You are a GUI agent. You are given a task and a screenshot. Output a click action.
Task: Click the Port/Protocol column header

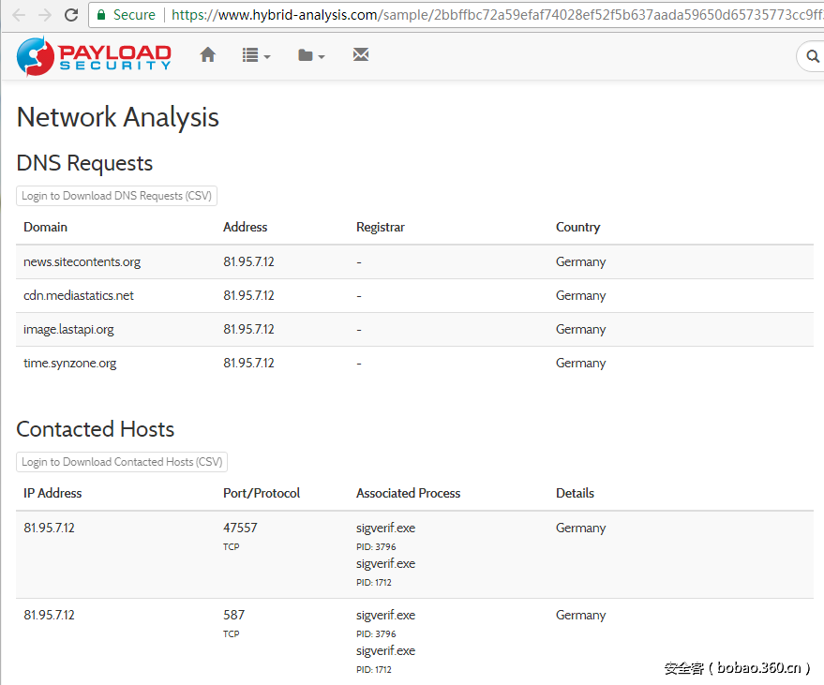coord(262,494)
